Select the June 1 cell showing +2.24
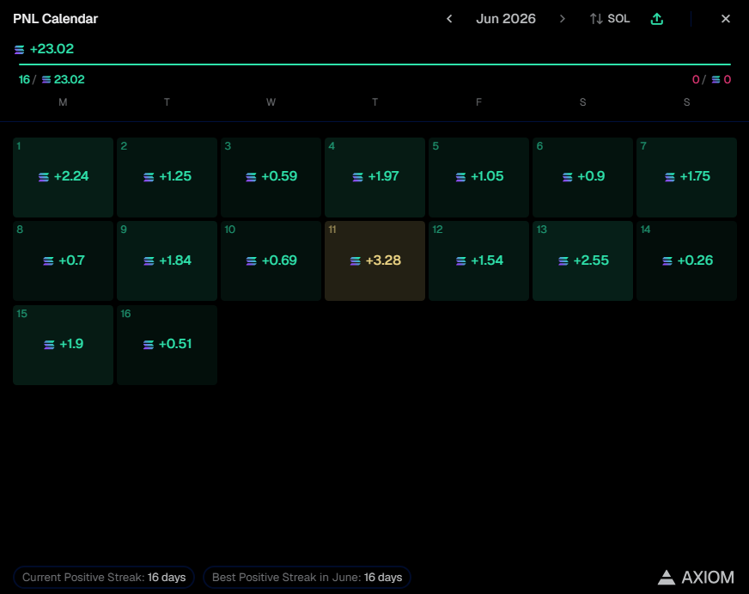The image size is (749, 594). point(63,177)
